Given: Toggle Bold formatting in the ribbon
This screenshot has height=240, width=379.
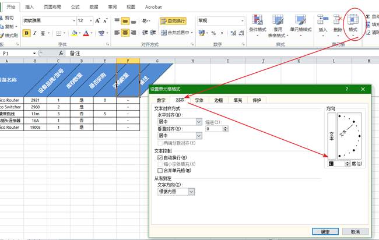Looking at the screenshot, I should coord(27,33).
